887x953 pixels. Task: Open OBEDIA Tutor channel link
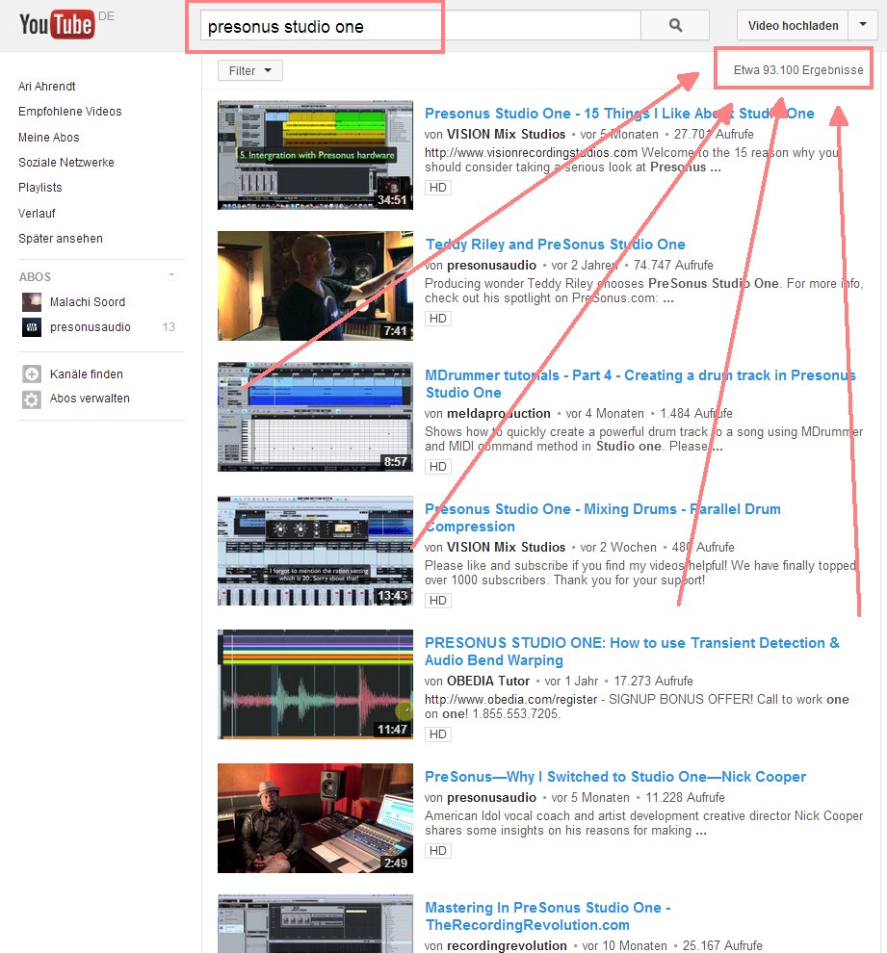pos(488,681)
